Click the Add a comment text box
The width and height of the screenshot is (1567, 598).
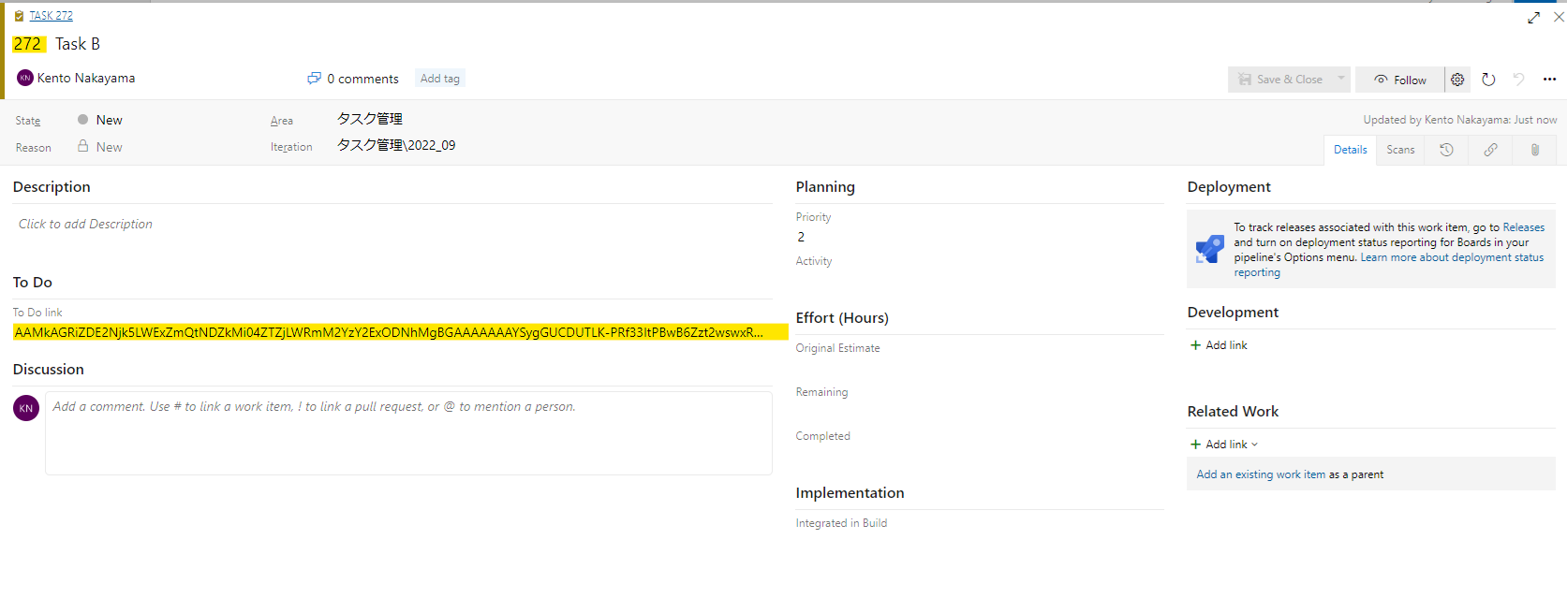(408, 433)
